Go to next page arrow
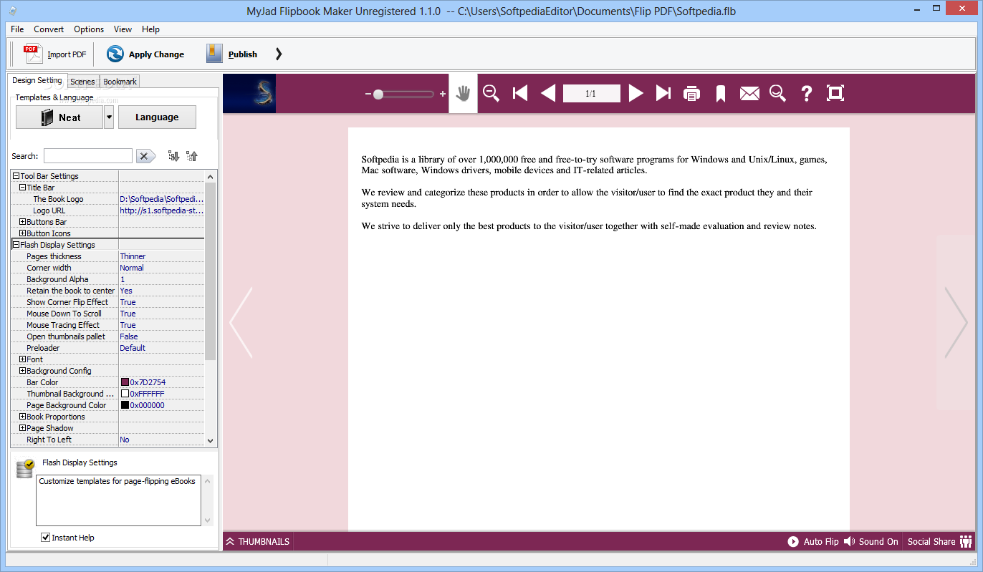The height and width of the screenshot is (572, 983). (x=636, y=93)
